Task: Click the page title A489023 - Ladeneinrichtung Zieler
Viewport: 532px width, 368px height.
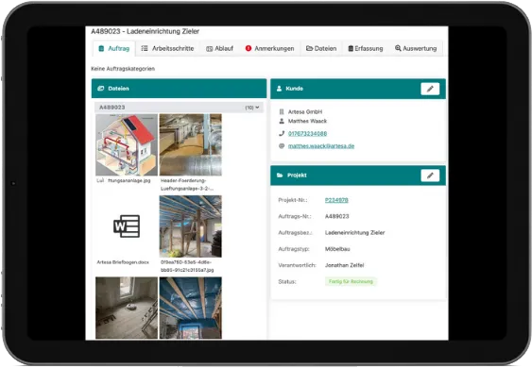Action: click(x=146, y=31)
